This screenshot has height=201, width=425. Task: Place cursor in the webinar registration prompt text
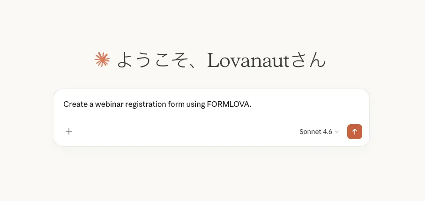[157, 104]
